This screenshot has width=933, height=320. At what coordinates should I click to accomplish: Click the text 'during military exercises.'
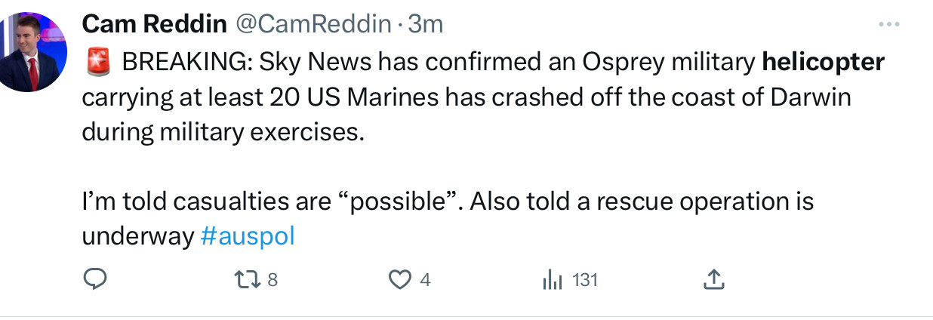223,132
